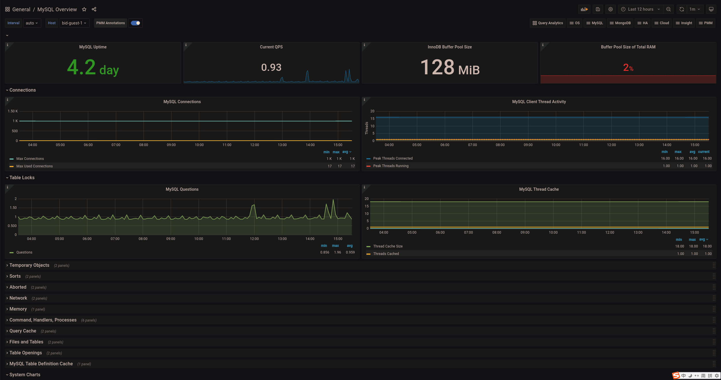This screenshot has height=380, width=721.
Task: Click the Refresh dashboard icon
Action: [x=682, y=9]
